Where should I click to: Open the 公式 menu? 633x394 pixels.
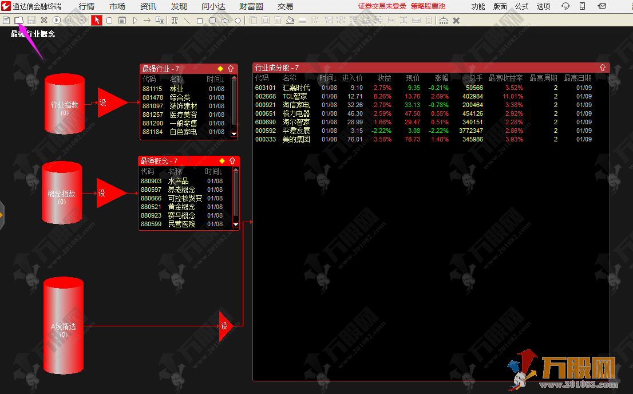click(521, 6)
